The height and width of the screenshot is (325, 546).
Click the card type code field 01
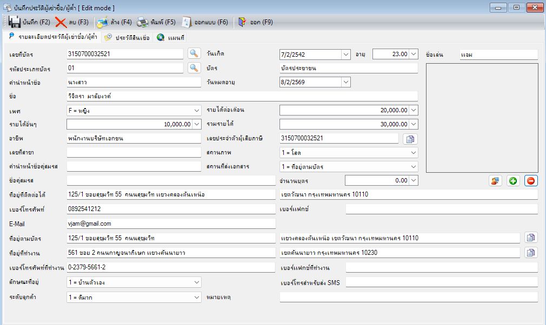click(125, 68)
